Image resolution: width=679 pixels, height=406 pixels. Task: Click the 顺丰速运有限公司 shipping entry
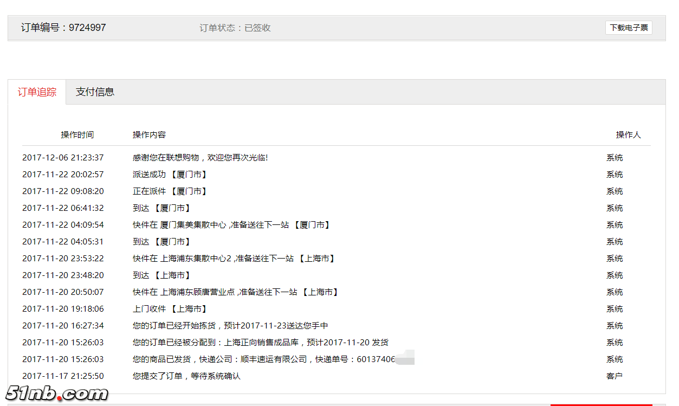click(264, 359)
